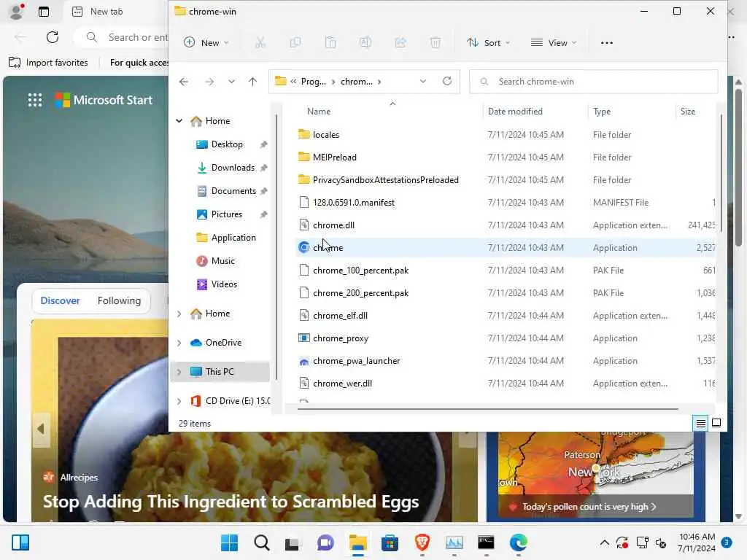
Task: Open the taskbar Search magnifier
Action: pos(262,542)
